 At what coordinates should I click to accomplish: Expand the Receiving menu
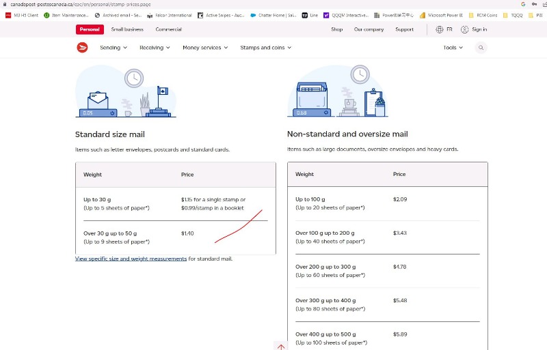click(155, 48)
